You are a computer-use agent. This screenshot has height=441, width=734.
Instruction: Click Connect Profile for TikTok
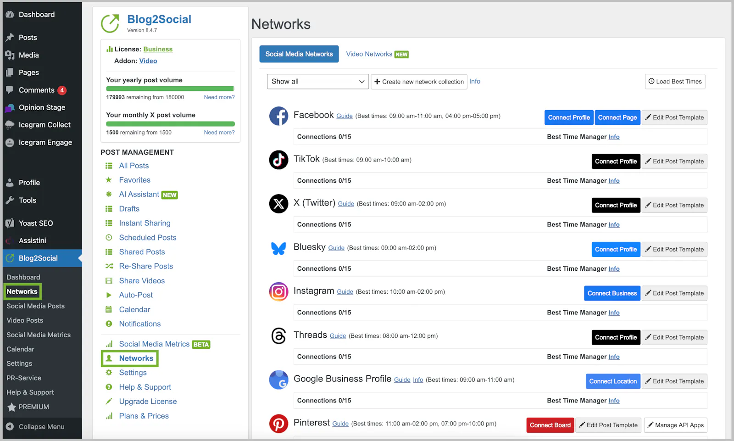(616, 162)
